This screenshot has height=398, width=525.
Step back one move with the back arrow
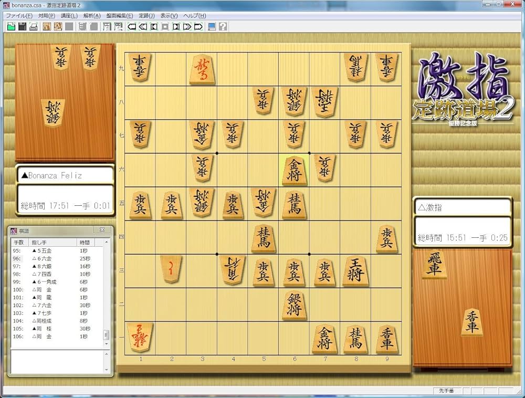131,27
